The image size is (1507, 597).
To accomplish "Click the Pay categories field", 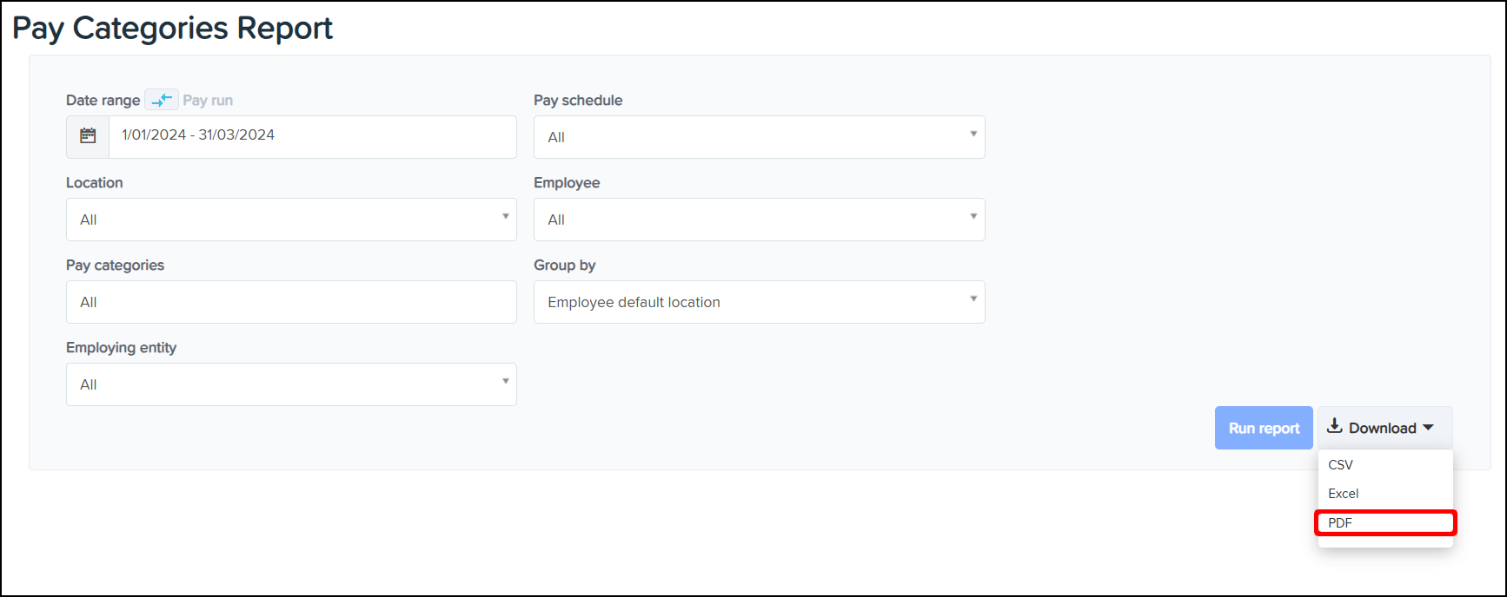I will (x=291, y=302).
